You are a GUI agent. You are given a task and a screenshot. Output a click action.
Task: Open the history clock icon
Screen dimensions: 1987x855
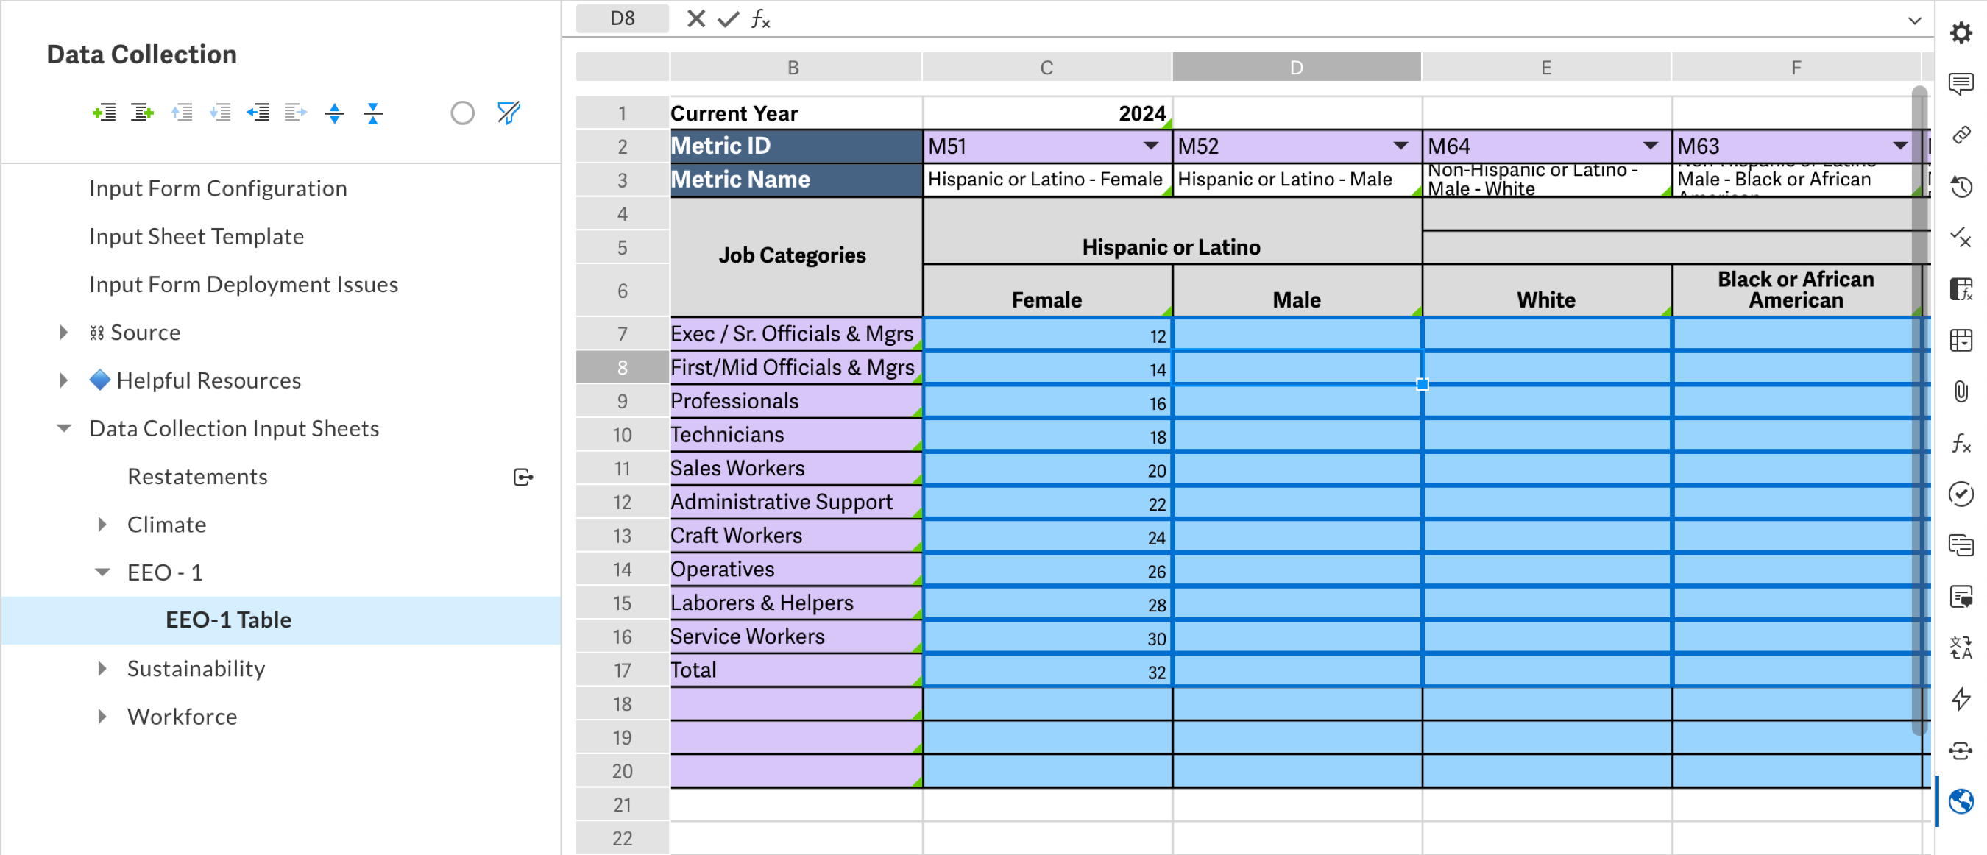point(1960,187)
